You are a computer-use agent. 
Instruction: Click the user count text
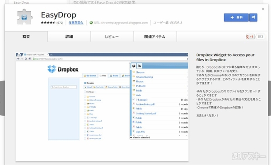coord(168,23)
